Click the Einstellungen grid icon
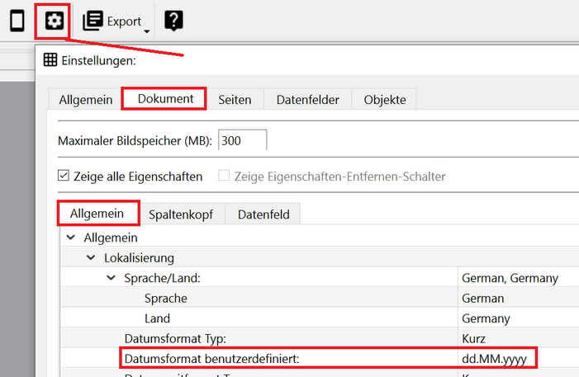This screenshot has width=579, height=377. 50,59
